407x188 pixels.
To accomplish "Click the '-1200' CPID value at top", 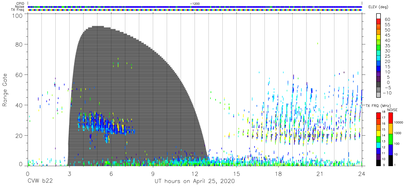I will (195, 4).
